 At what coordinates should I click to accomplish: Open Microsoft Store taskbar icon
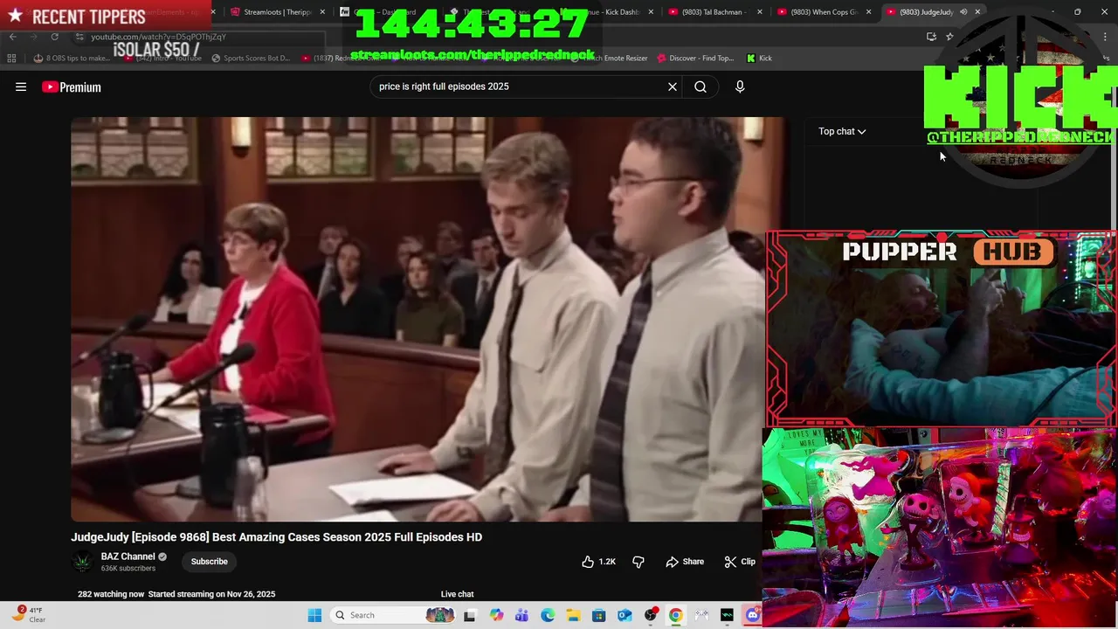(599, 615)
